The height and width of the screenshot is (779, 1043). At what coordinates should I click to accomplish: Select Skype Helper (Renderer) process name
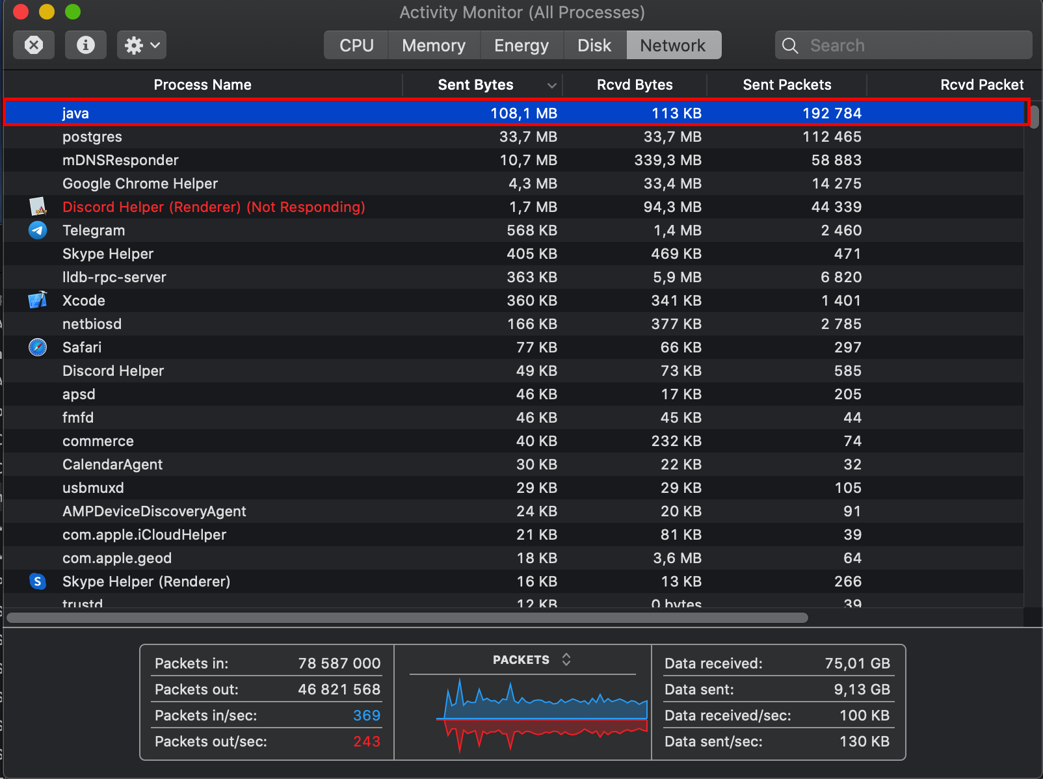(x=146, y=581)
